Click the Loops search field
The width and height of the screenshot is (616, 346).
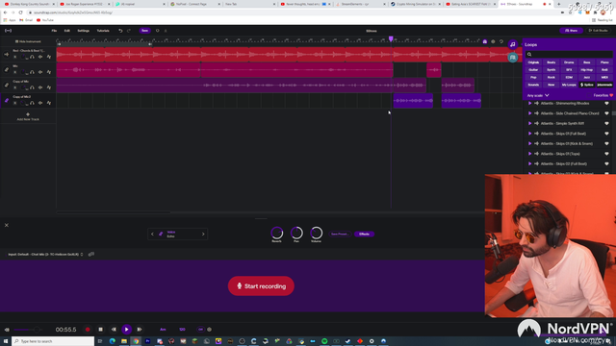(x=569, y=54)
